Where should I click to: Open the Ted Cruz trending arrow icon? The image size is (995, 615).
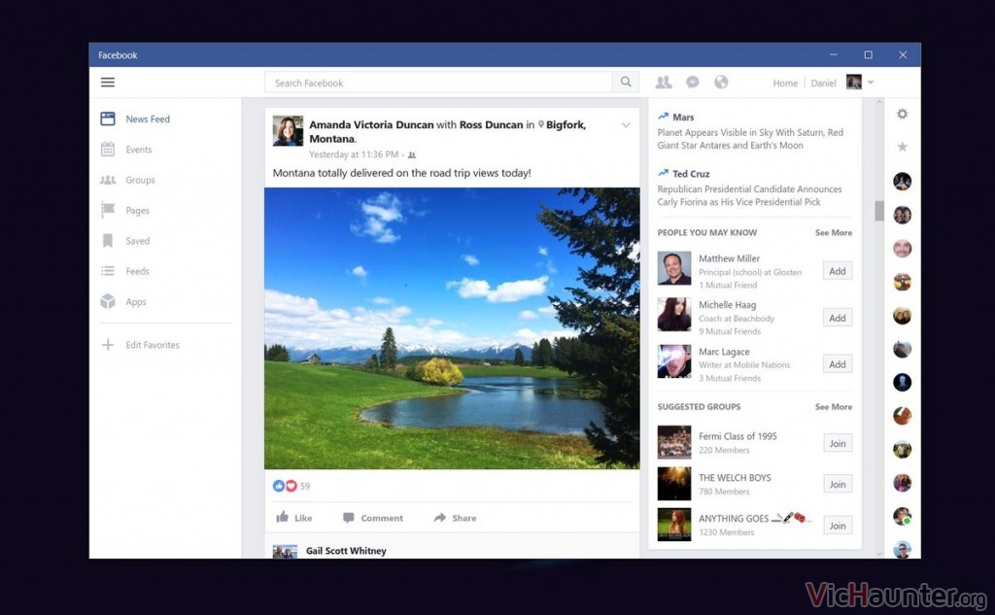coord(663,173)
